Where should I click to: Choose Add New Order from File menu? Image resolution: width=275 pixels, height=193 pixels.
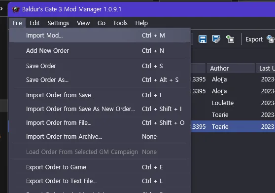click(x=100, y=51)
